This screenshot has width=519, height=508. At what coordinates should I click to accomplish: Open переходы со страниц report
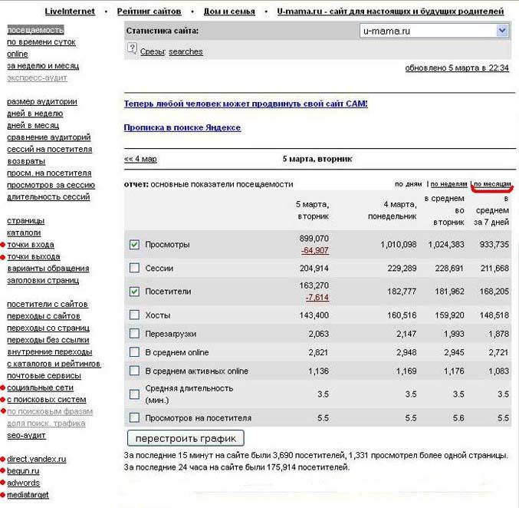tap(48, 328)
